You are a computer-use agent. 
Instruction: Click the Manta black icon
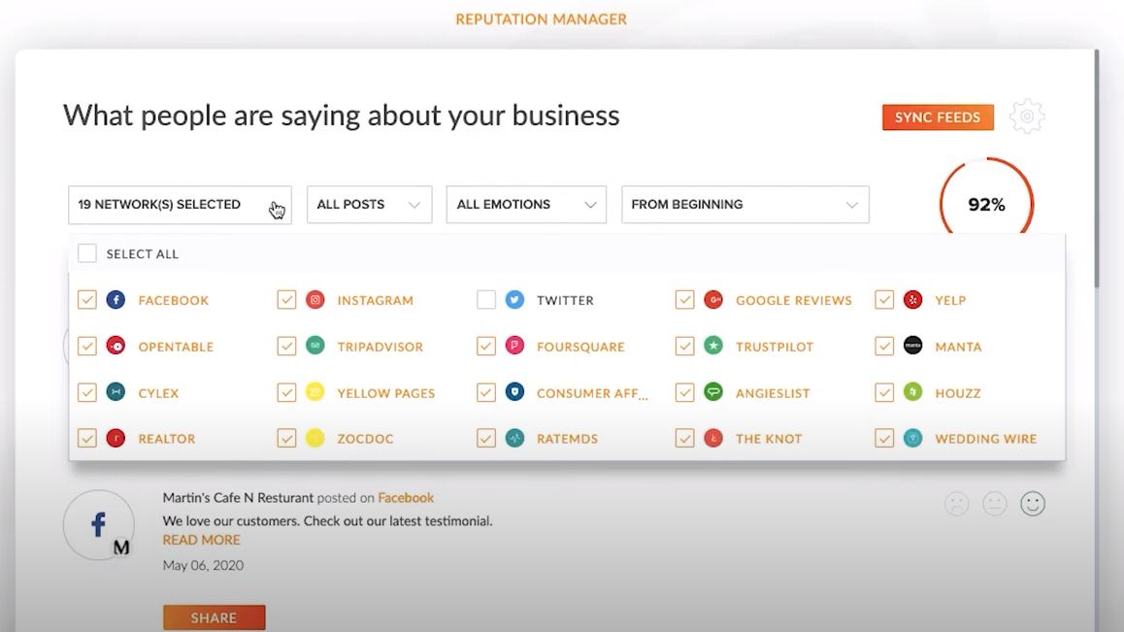(912, 346)
